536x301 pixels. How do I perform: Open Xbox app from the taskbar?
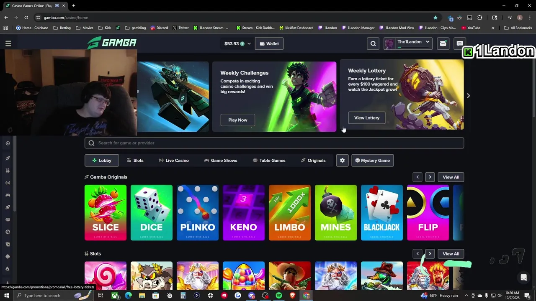point(115,296)
